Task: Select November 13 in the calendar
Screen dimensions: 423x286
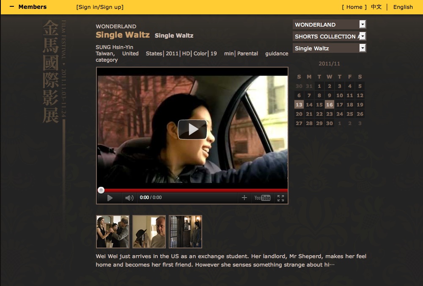Action: point(299,104)
